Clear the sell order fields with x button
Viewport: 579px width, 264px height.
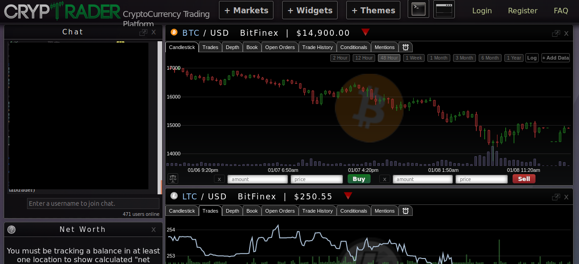pos(385,179)
